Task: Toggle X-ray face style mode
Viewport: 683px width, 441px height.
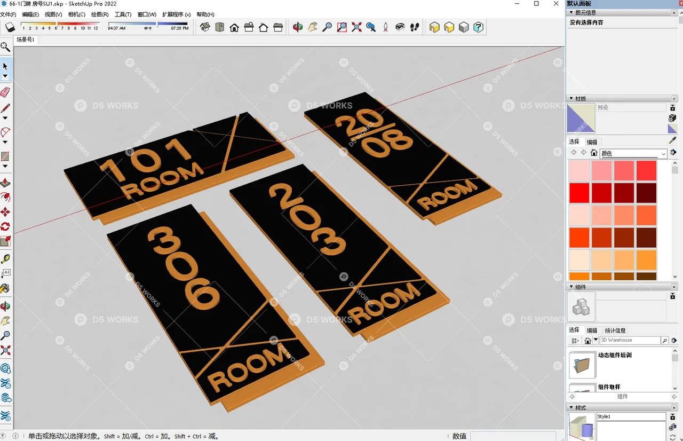Action: click(434, 28)
